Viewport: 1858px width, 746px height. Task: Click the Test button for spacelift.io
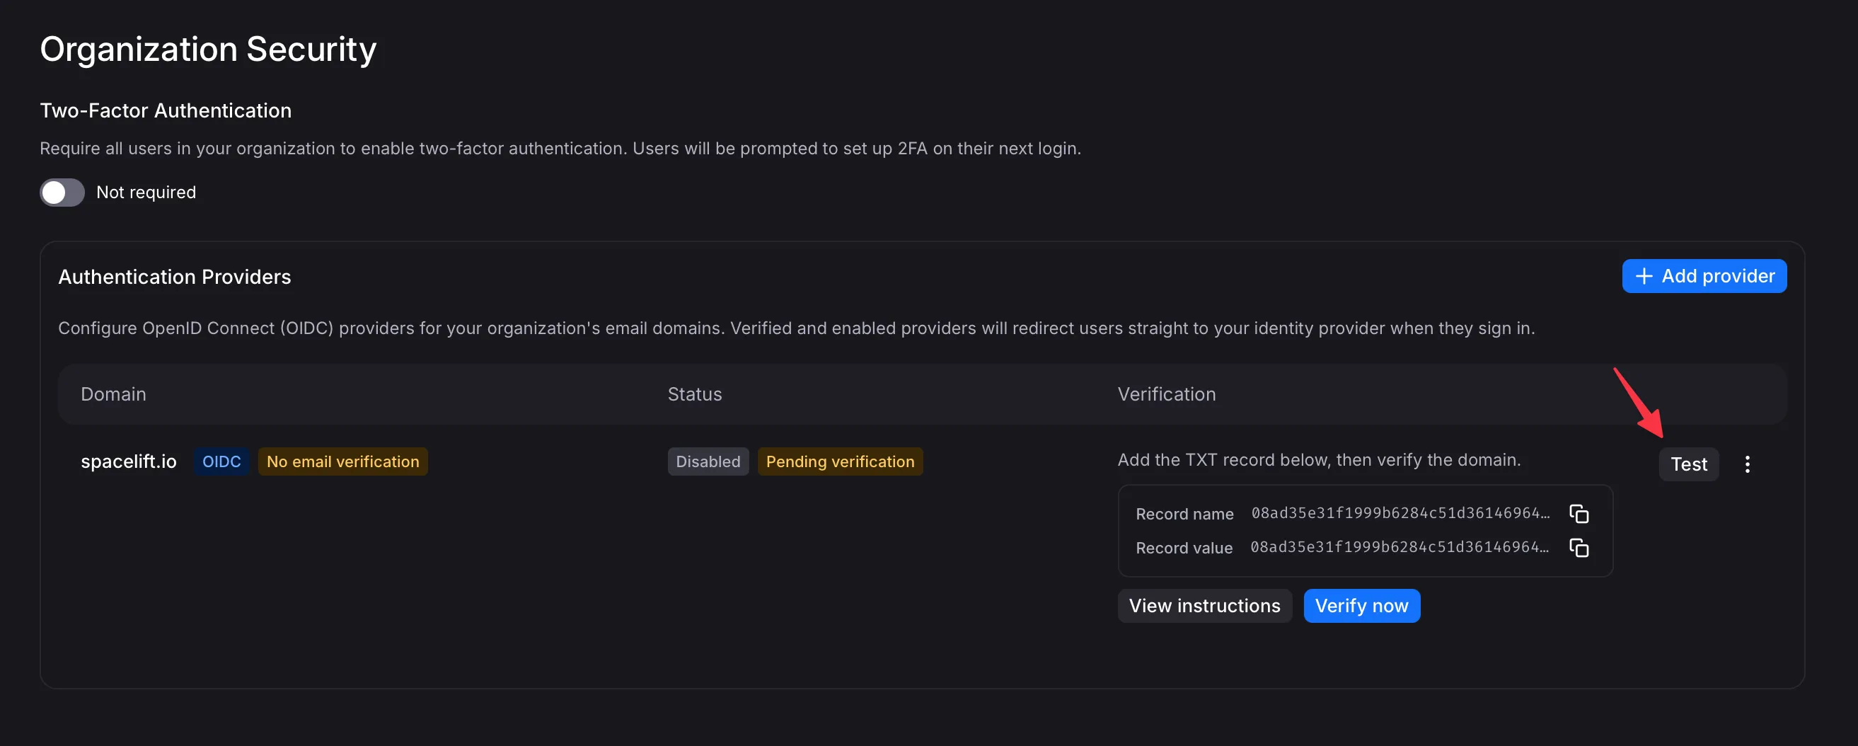tap(1688, 464)
